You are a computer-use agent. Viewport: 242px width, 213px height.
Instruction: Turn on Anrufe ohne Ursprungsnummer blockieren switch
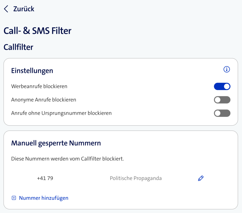222,113
